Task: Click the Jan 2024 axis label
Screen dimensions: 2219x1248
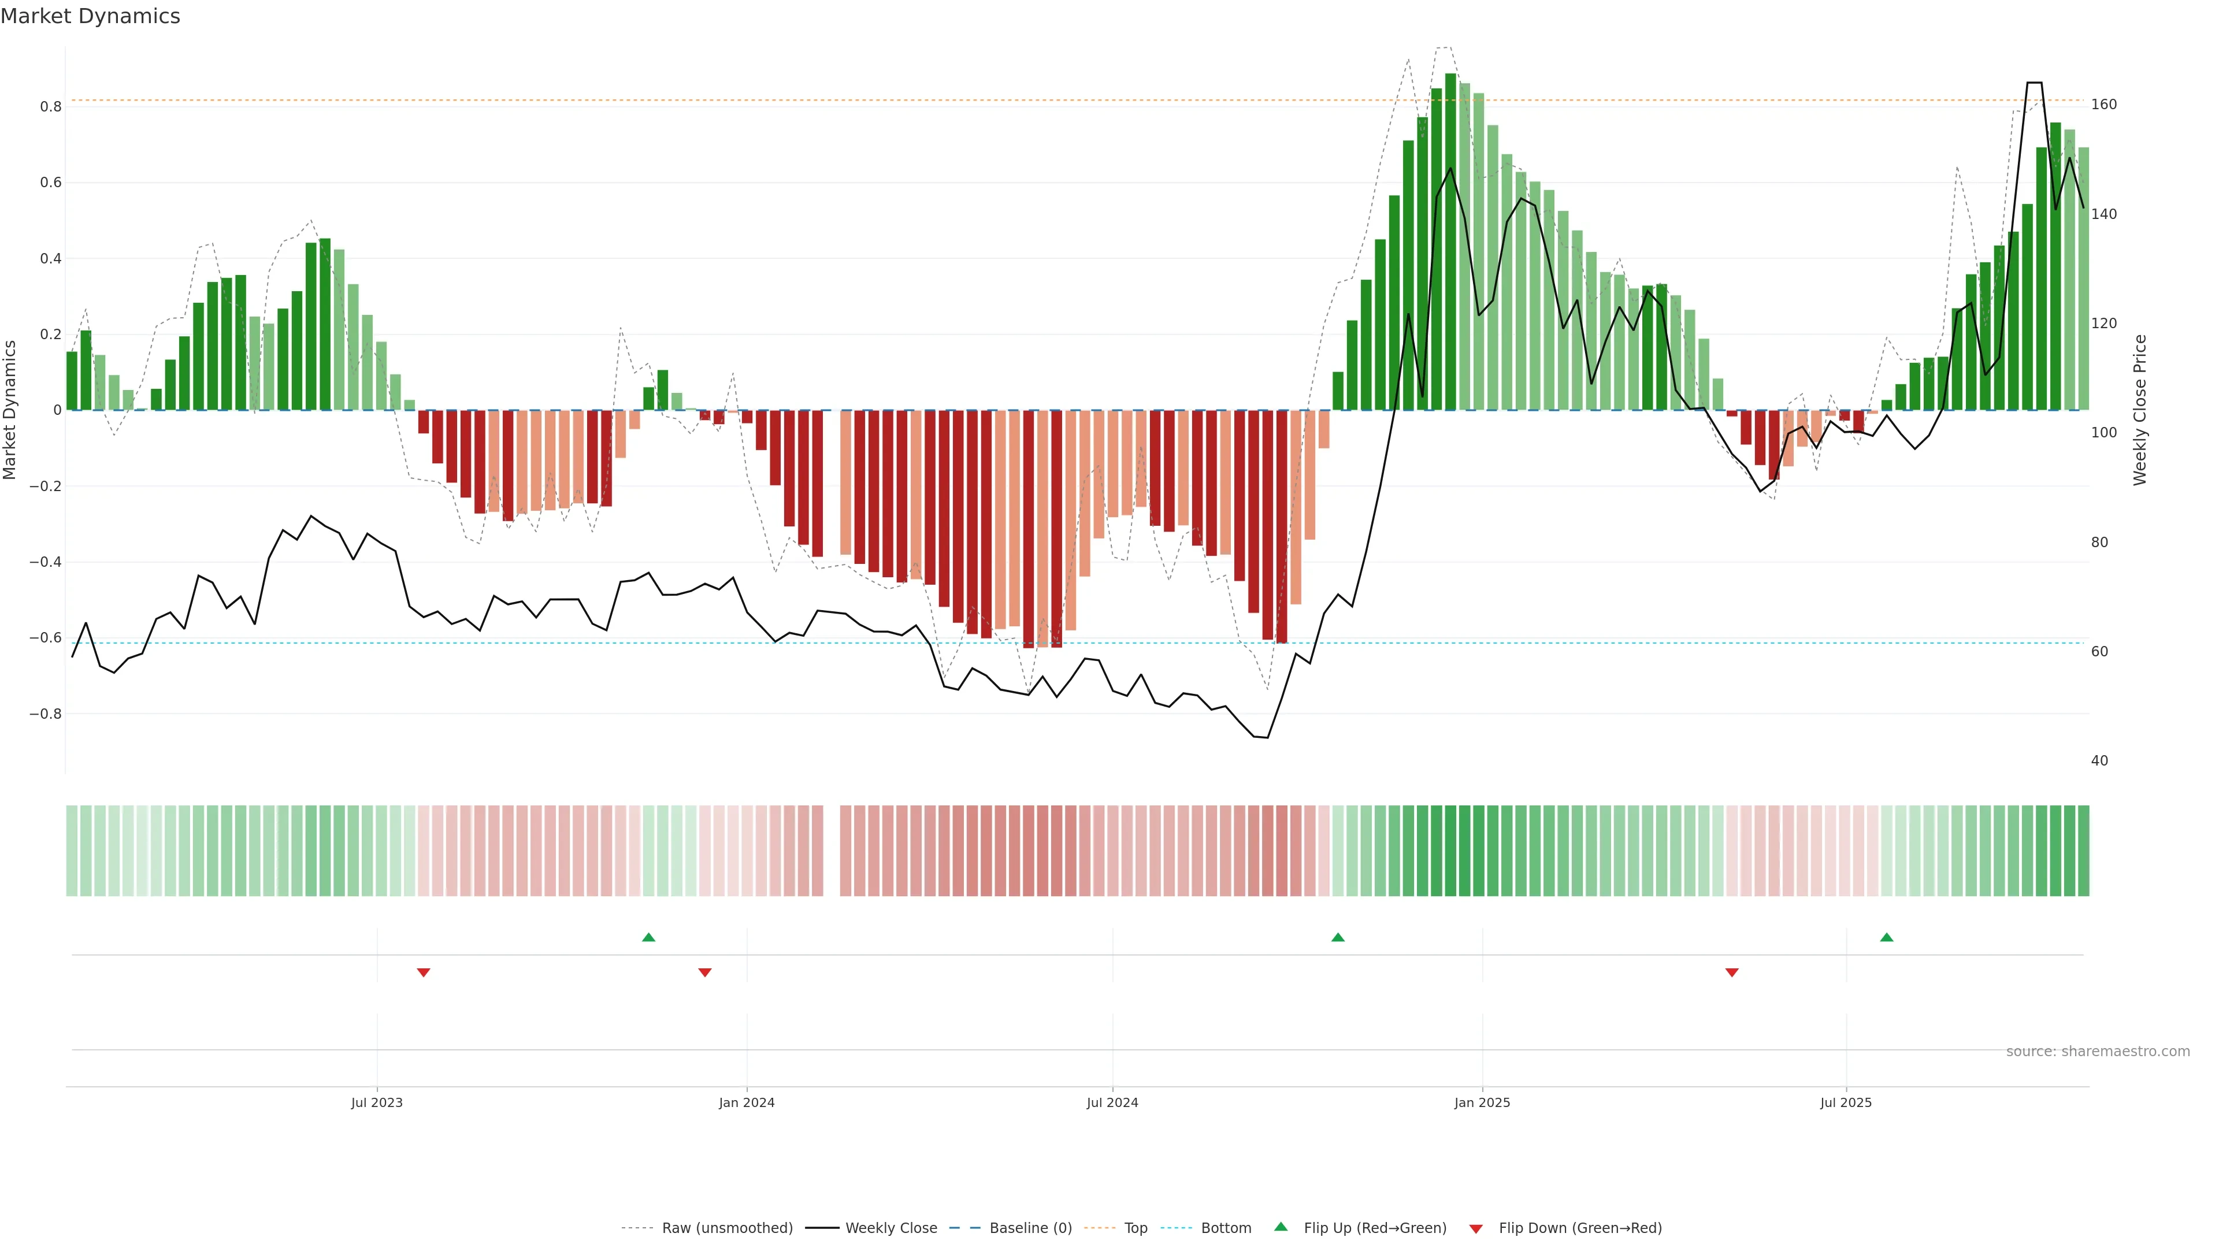Action: tap(747, 1102)
